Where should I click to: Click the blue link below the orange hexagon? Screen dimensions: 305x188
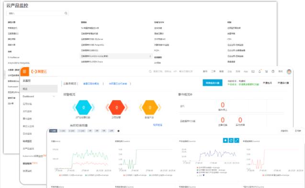tap(158, 125)
